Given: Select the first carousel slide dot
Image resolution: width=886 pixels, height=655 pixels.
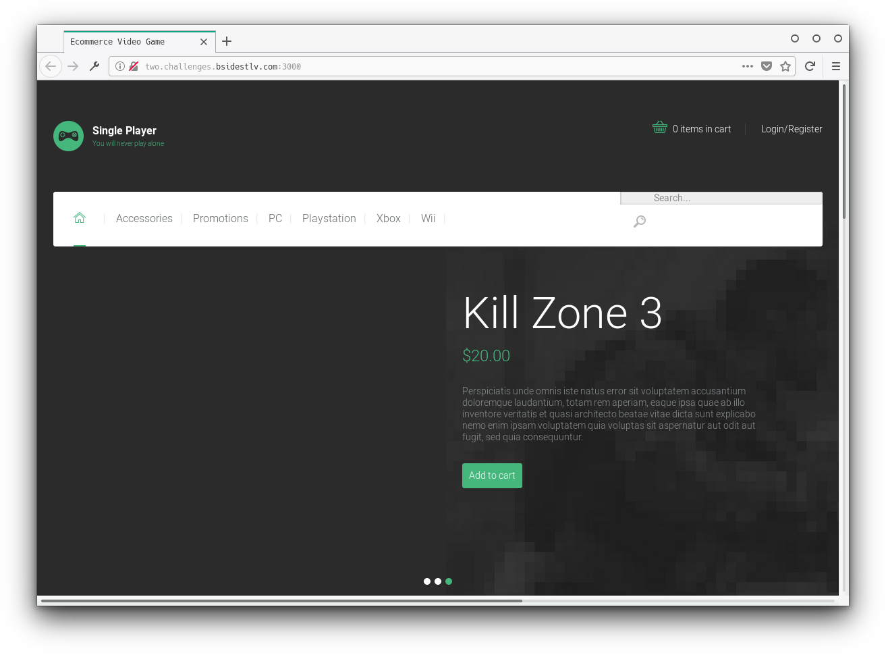Looking at the screenshot, I should [427, 581].
